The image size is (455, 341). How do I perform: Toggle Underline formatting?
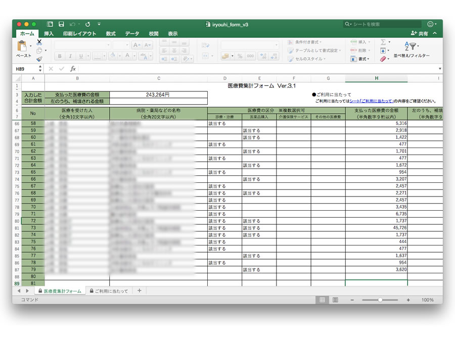click(x=81, y=56)
